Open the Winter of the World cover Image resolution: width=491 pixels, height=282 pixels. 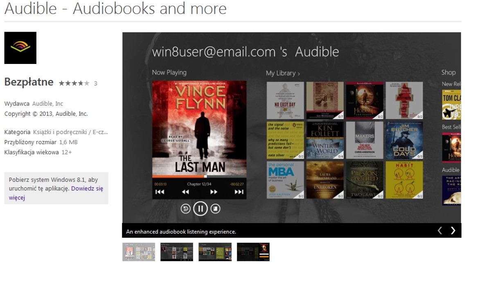[x=325, y=140]
